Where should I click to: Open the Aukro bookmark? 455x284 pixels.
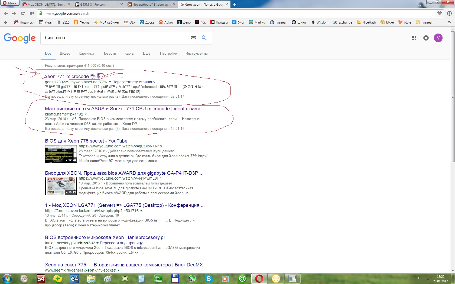pos(166,22)
